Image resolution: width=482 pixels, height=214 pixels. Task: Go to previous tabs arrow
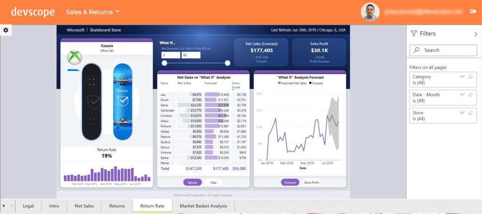pyautogui.click(x=4, y=206)
